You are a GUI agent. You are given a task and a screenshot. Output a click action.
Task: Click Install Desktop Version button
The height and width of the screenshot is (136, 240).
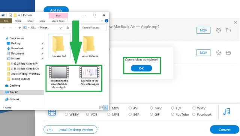coord(70,130)
